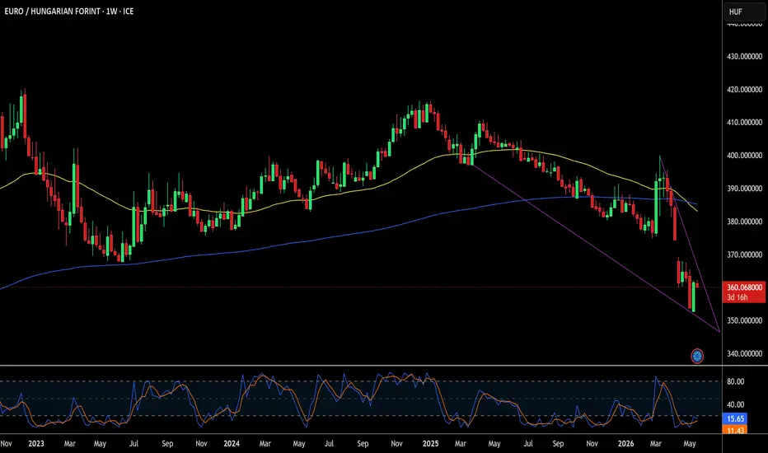Click the 2026 label on the time axis
Viewport: 768px width, 453px height.
625,444
